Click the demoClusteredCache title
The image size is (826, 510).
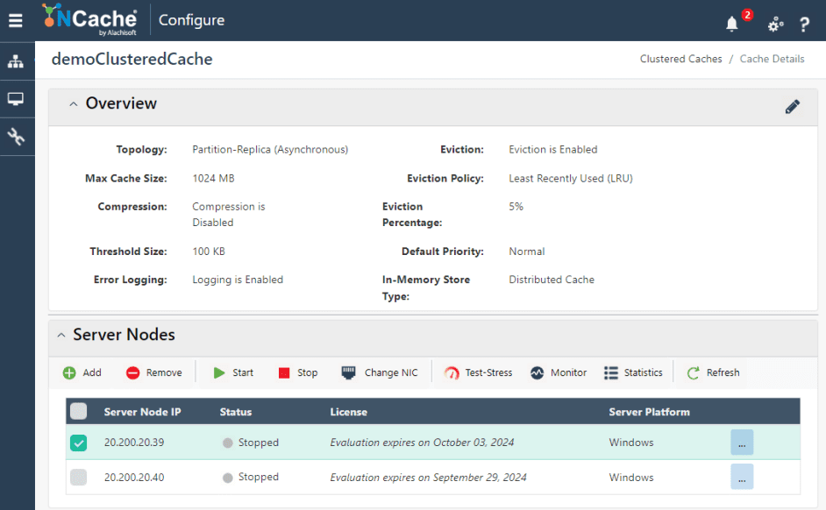click(132, 59)
